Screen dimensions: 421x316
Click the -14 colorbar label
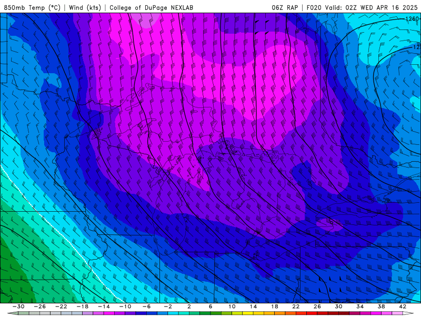click(x=104, y=307)
